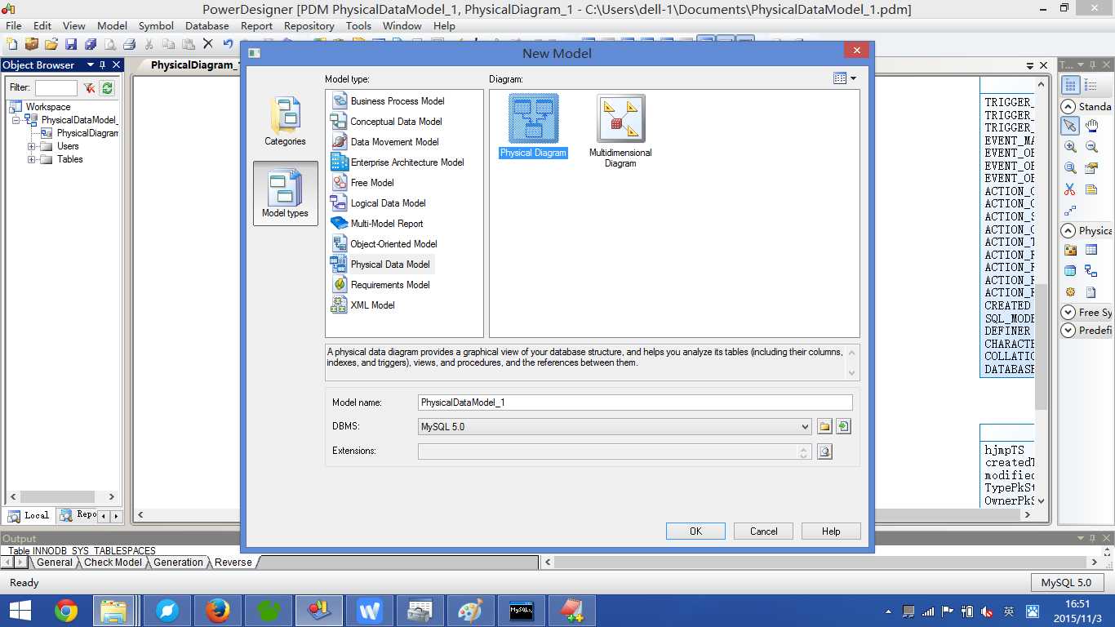1115x627 pixels.
Task: Select Conceptual Data Model type
Action: click(387, 122)
